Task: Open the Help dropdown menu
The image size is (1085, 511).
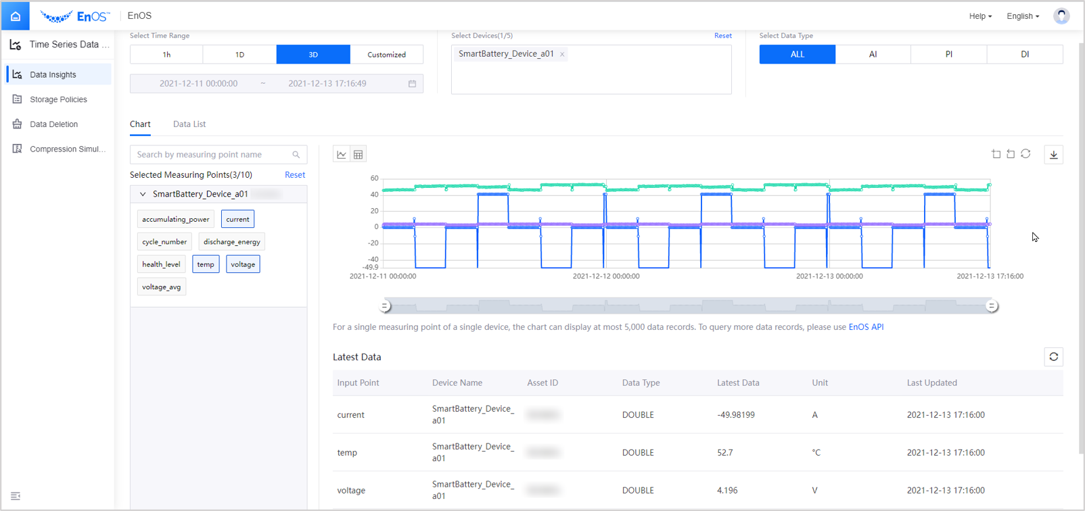Action: [x=980, y=16]
